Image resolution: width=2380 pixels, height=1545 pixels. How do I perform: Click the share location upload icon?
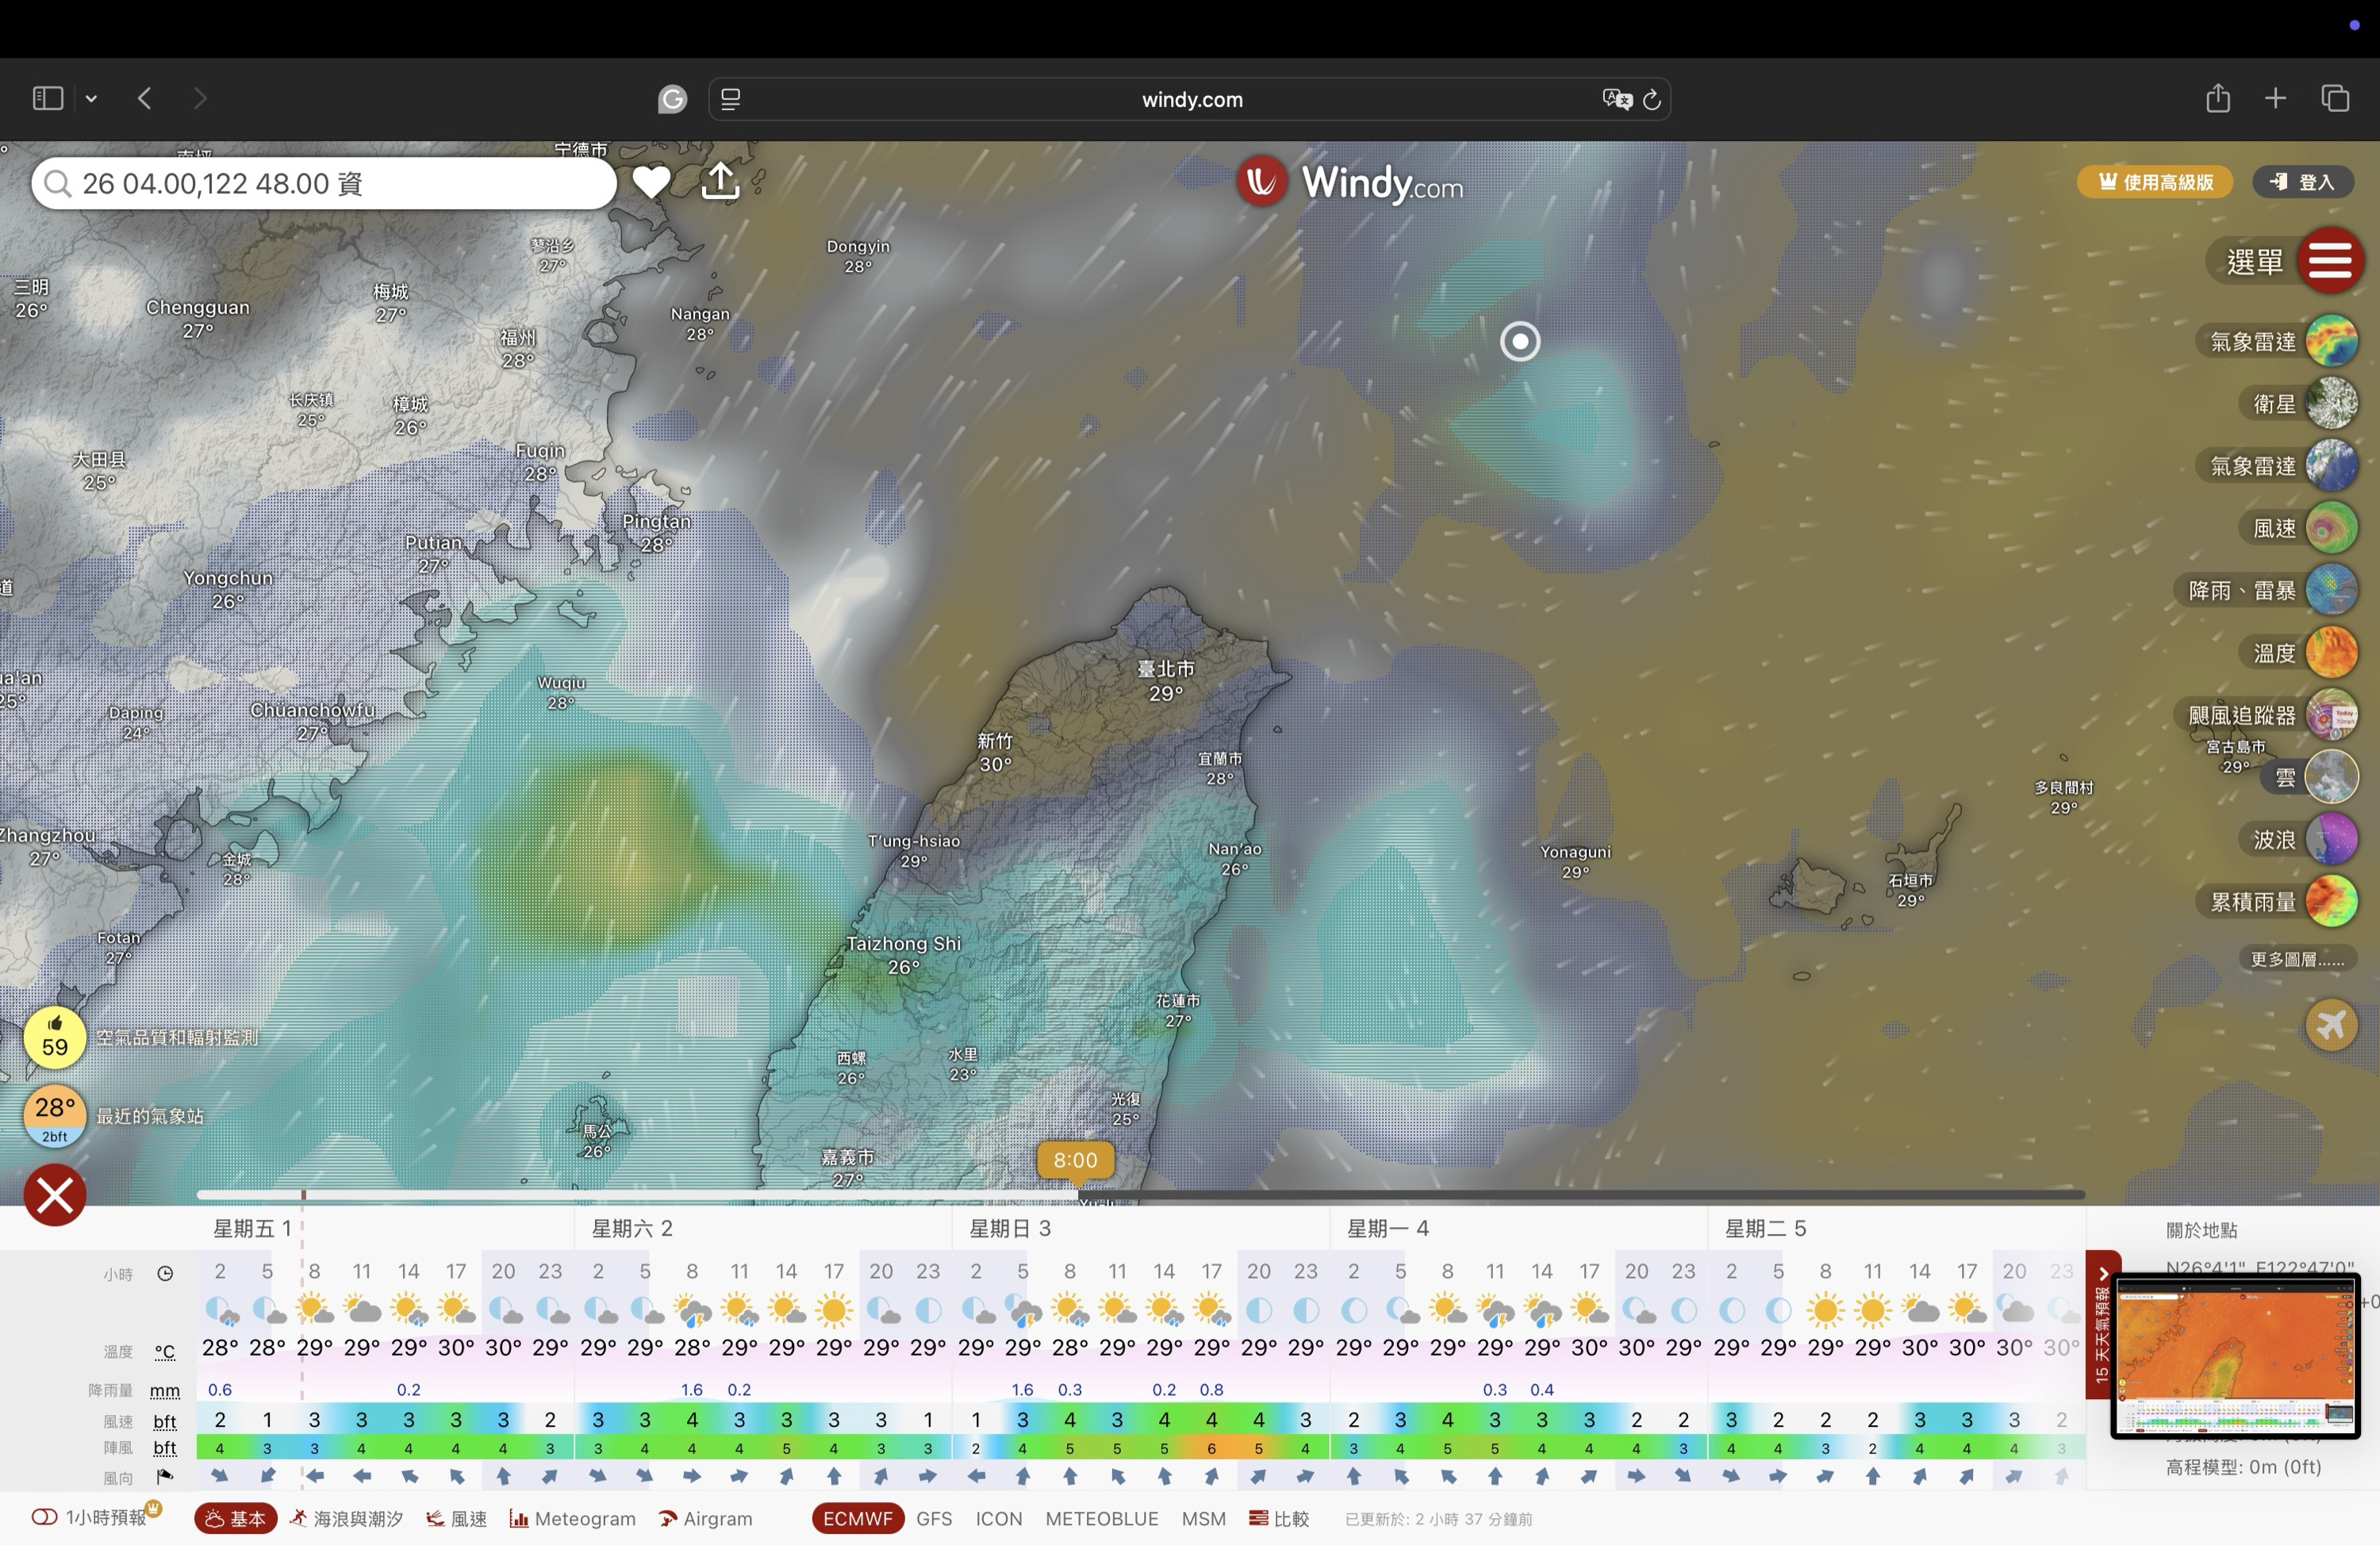tap(720, 181)
